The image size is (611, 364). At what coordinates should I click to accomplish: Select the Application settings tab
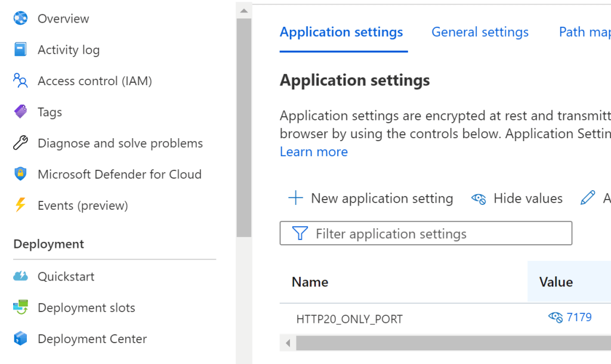[x=341, y=32]
